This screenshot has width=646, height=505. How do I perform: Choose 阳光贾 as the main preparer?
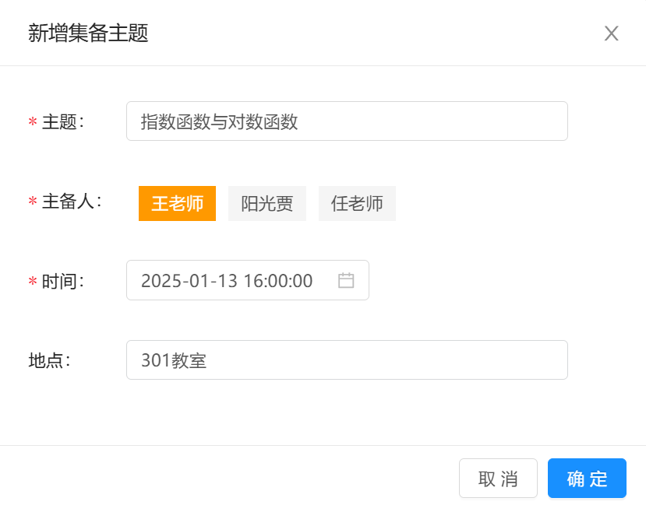(267, 204)
